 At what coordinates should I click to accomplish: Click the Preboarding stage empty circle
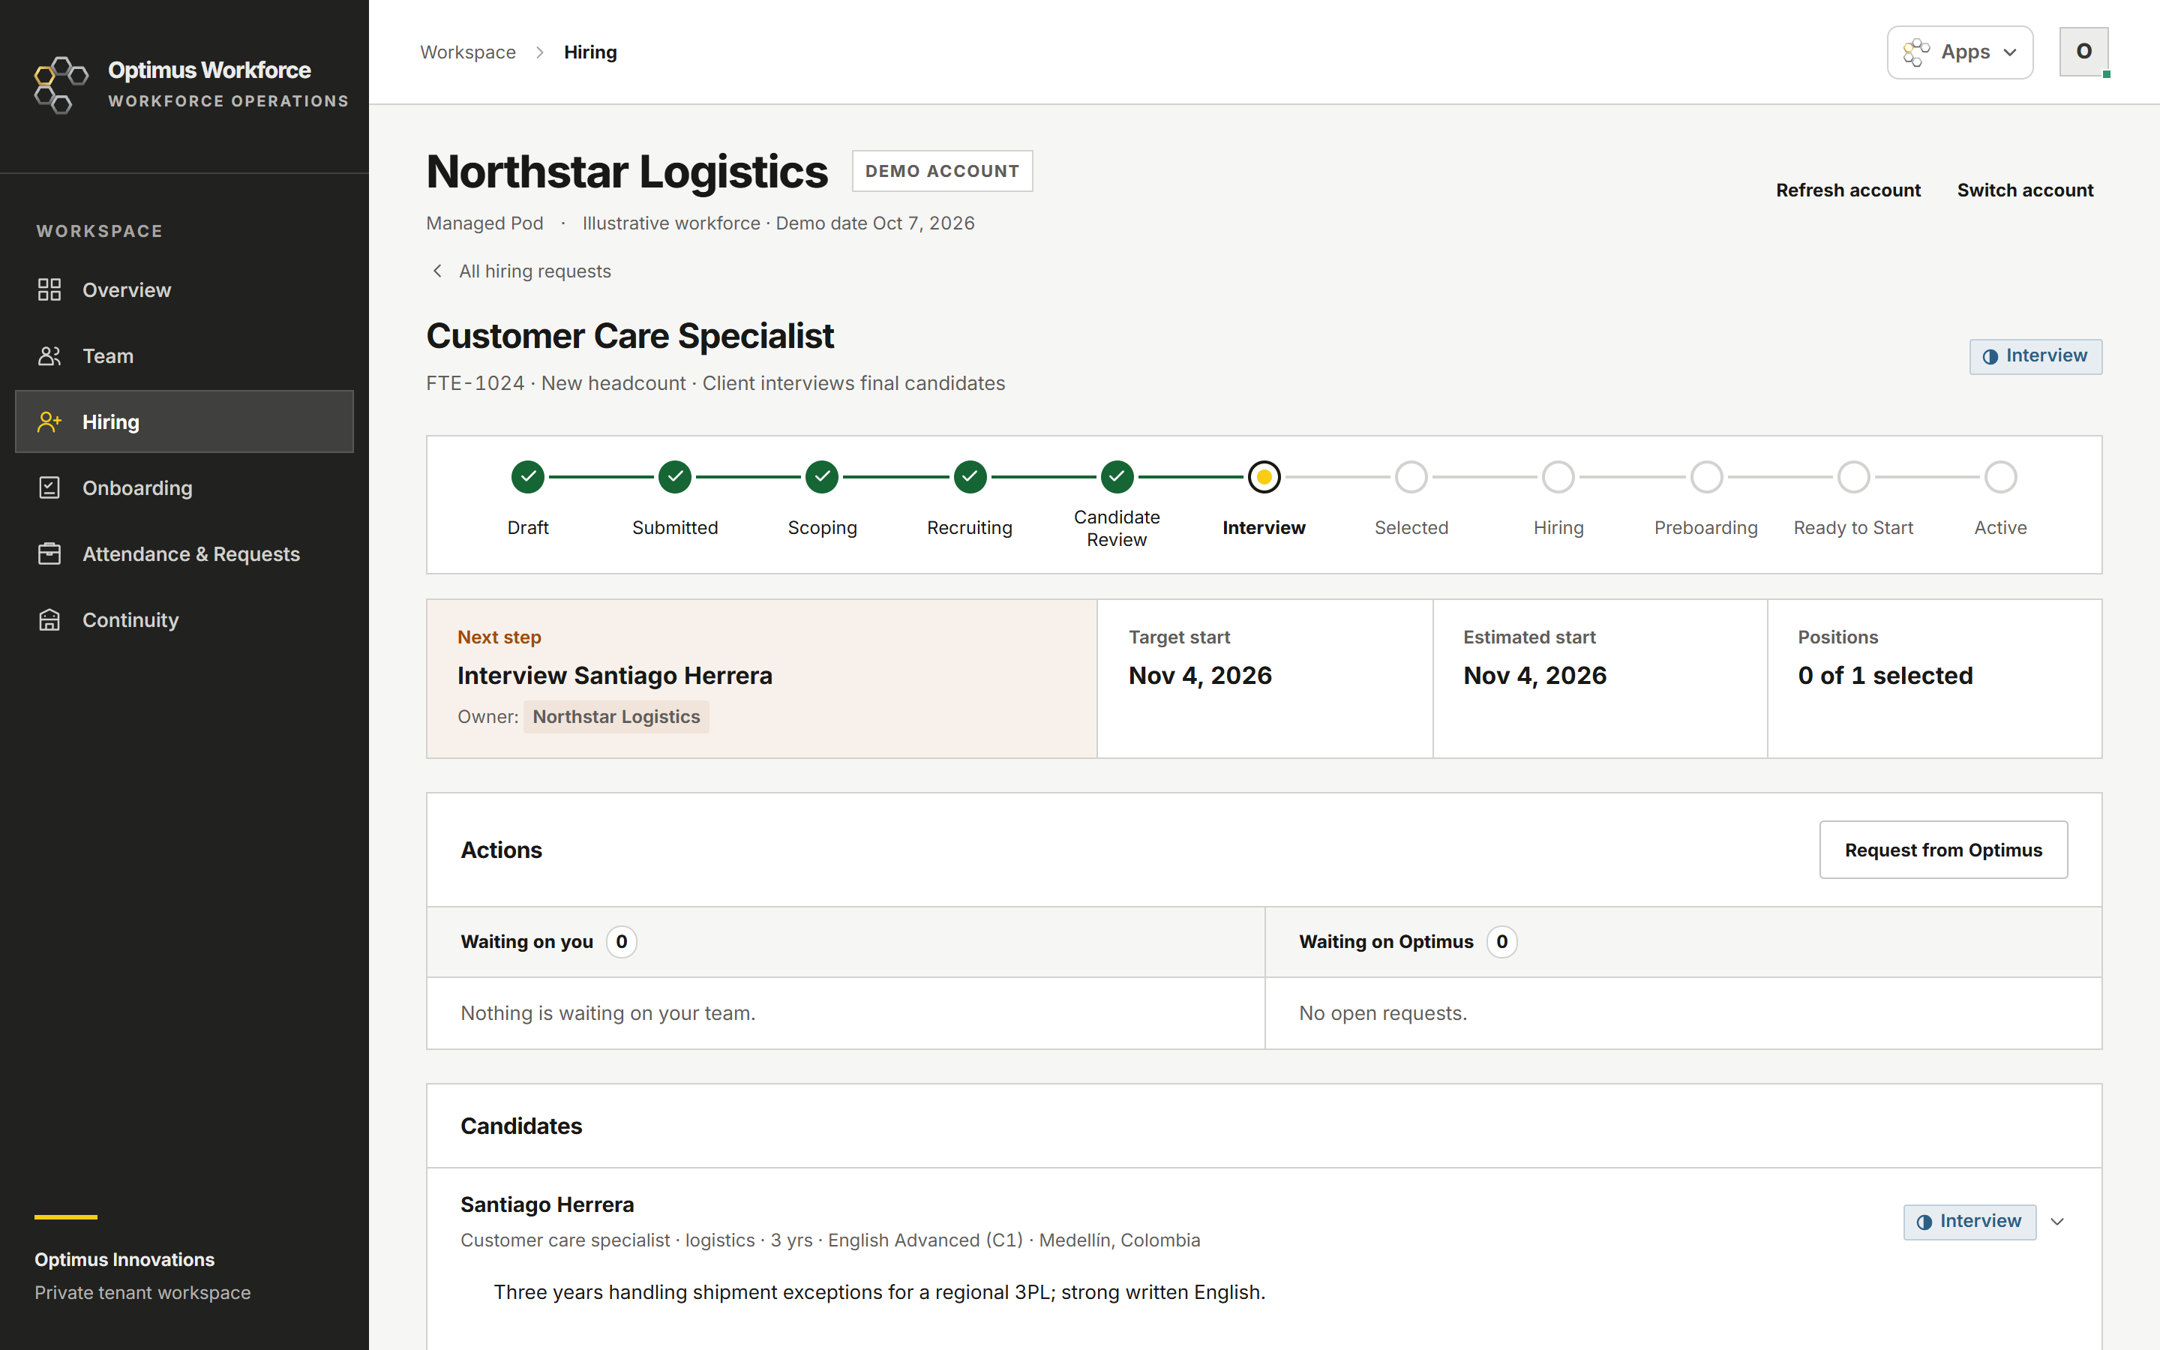(1705, 477)
